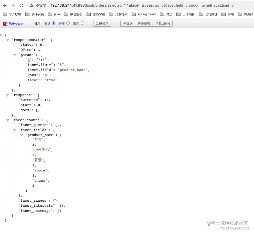Click the "apple" facet value
Viewport: 254px width, 232px height.
(40, 170)
